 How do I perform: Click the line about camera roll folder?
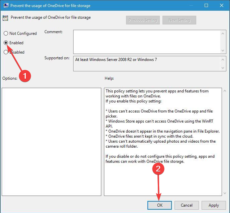(160, 144)
